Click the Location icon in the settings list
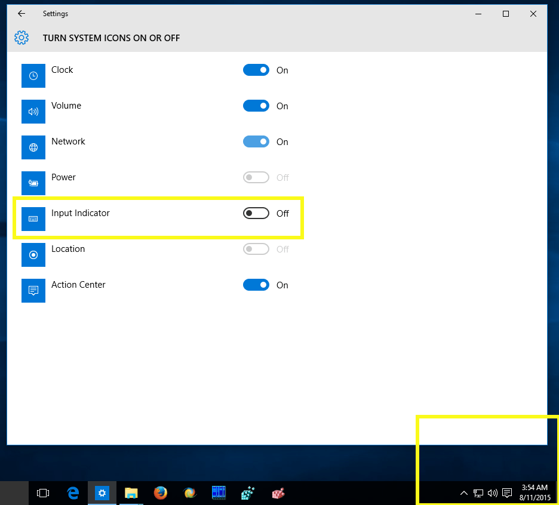The image size is (559, 505). 33,255
